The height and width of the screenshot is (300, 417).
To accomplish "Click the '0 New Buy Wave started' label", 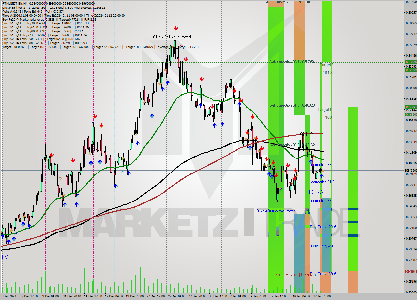I will [276, 211].
